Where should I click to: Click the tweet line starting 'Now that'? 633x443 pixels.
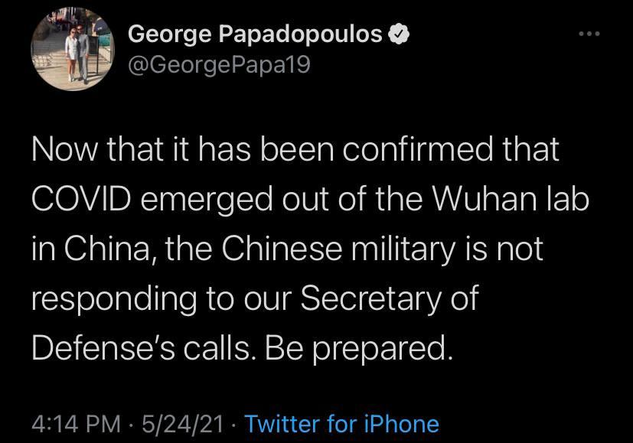(295, 150)
